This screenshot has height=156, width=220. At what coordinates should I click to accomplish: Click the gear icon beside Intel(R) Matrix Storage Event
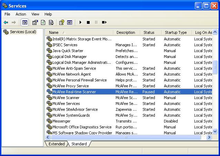pos(49,39)
